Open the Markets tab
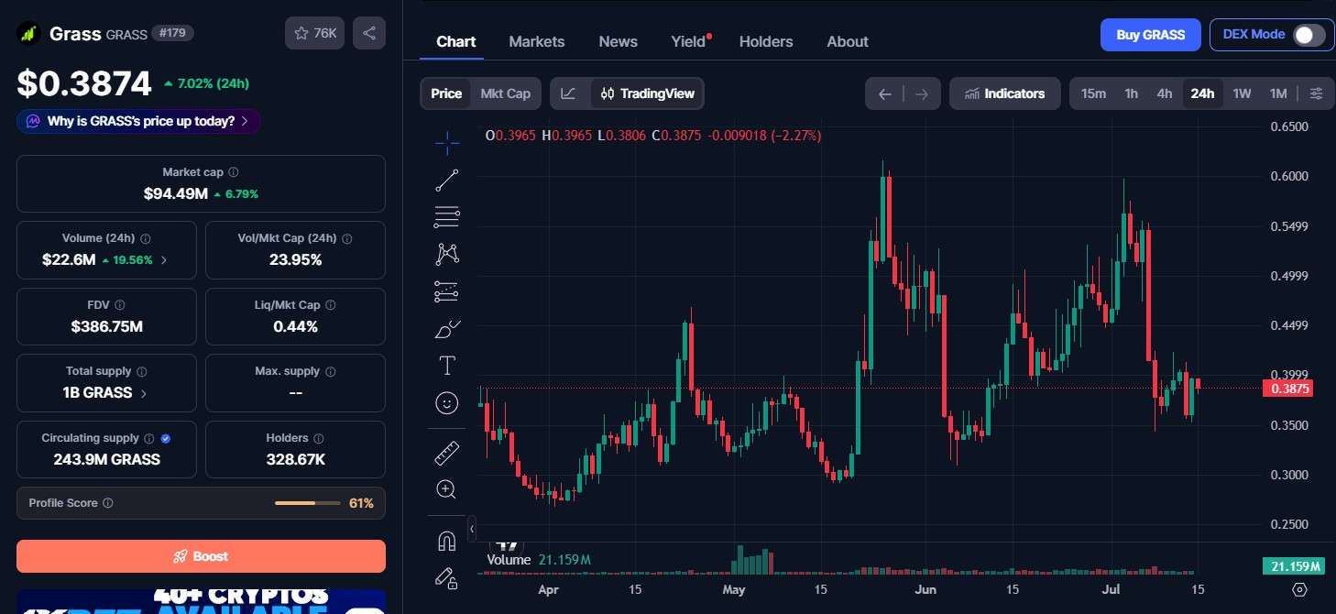The height and width of the screenshot is (614, 1336). 537,41
